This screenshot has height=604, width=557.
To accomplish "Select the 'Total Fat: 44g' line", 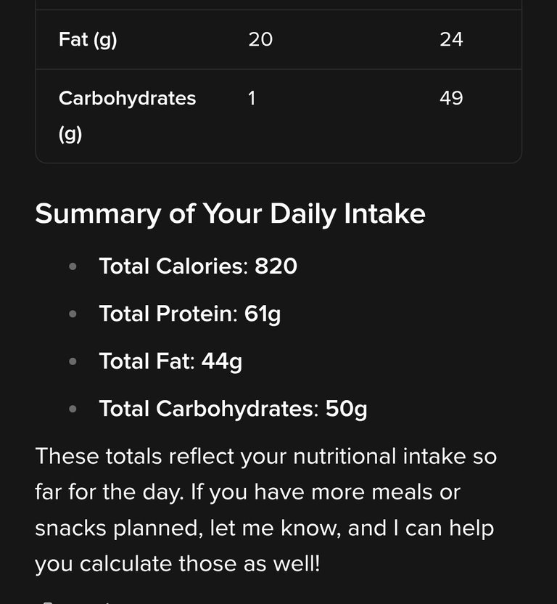I will (170, 362).
